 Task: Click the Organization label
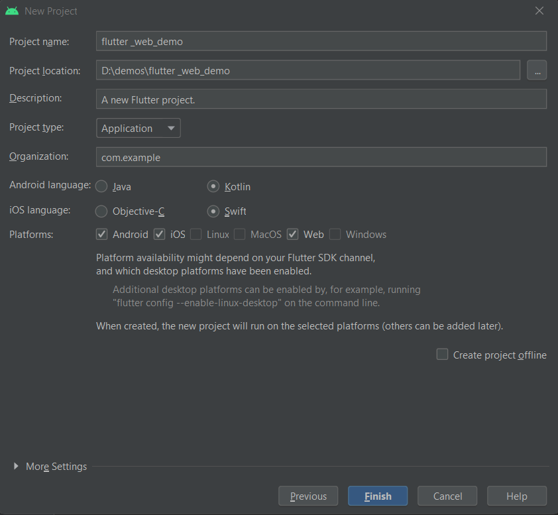click(x=39, y=156)
